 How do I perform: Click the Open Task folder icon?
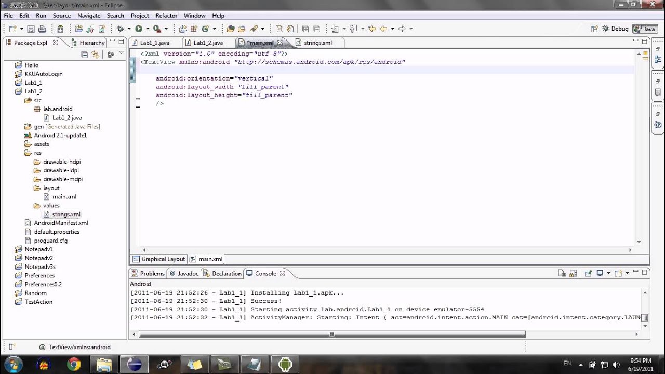point(242,29)
